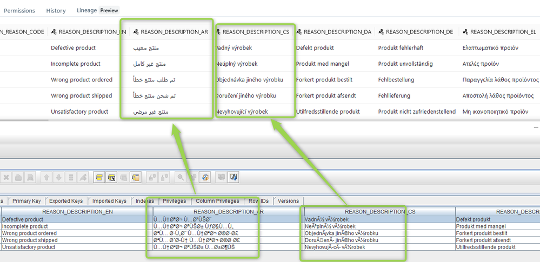Select the Primary Key tab
The image size is (540, 262).
tap(27, 201)
